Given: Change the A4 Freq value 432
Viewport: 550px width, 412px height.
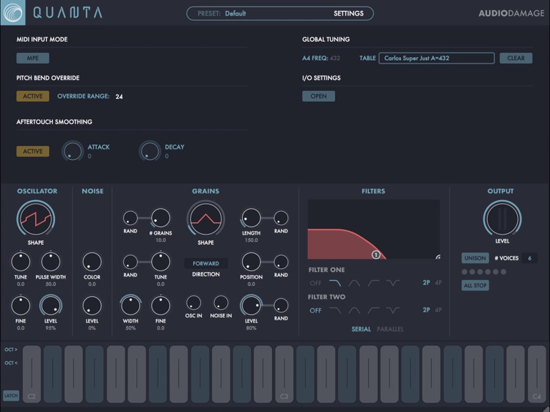Looking at the screenshot, I should (x=335, y=58).
